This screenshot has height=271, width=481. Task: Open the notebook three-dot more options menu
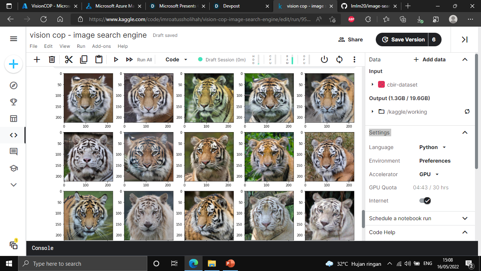click(x=354, y=59)
